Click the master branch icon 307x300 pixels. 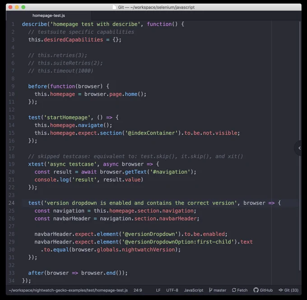(210, 290)
